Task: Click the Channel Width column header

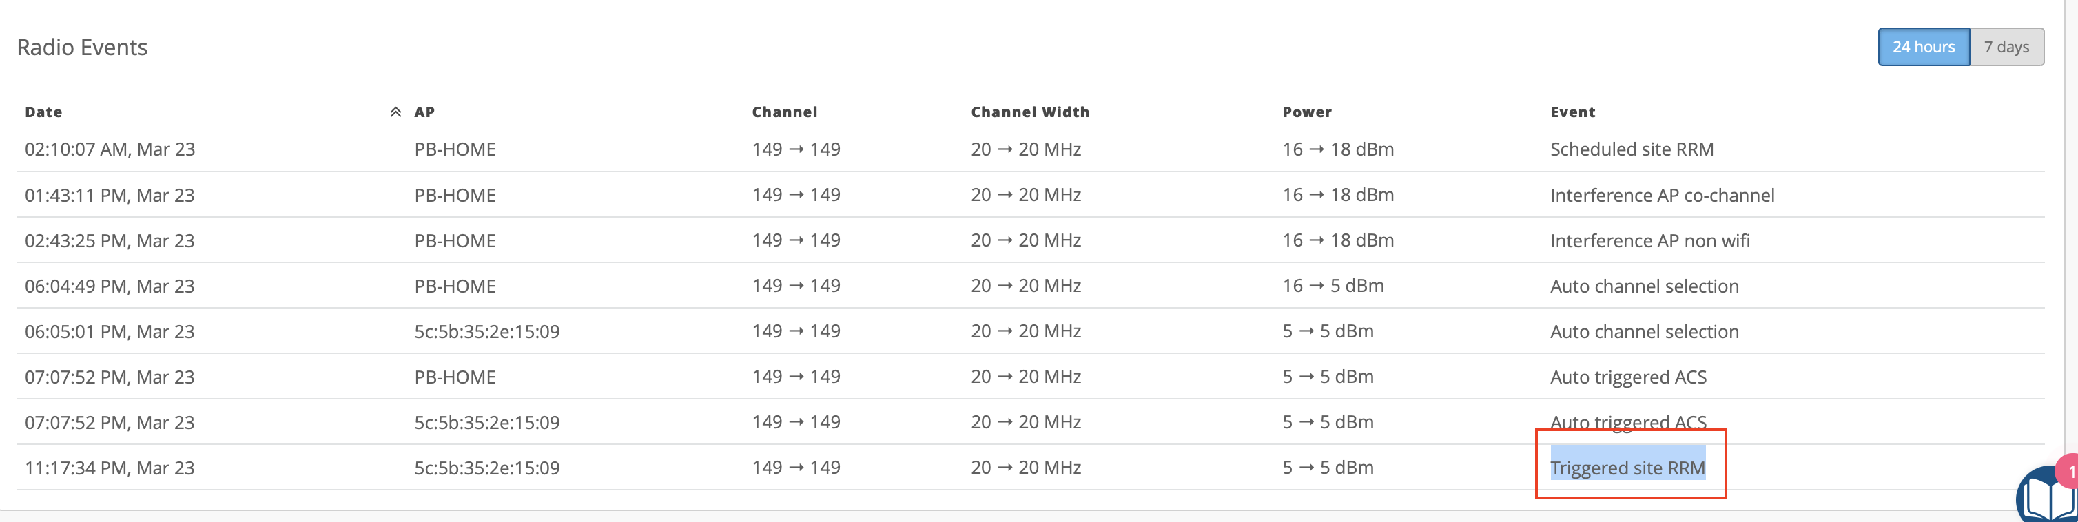Action: (x=1029, y=112)
